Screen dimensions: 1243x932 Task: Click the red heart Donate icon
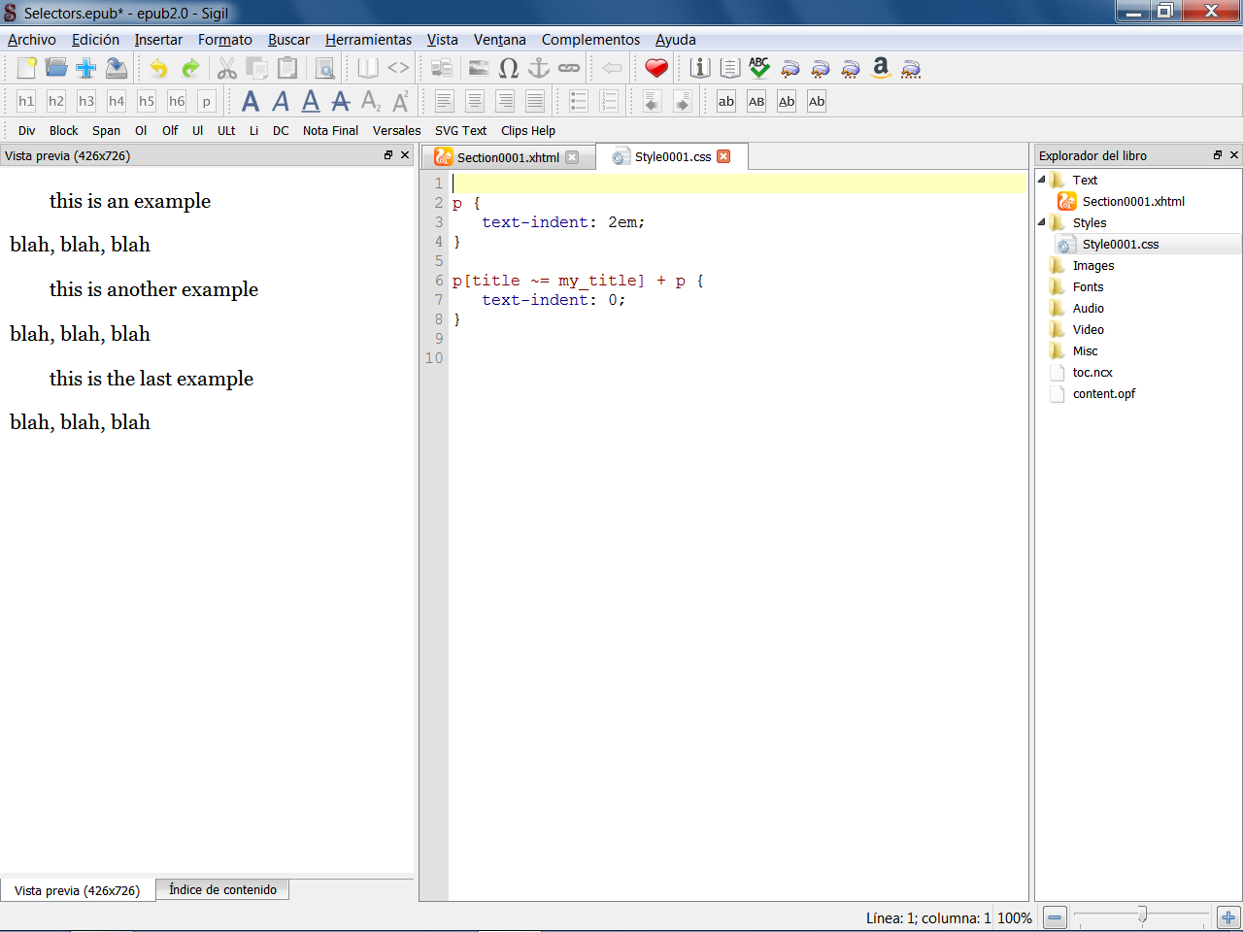(656, 68)
